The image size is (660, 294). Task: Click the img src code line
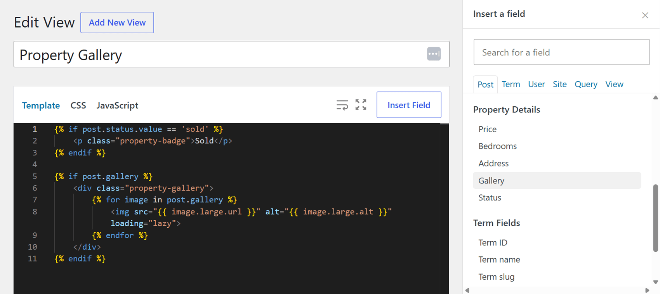[x=251, y=212]
